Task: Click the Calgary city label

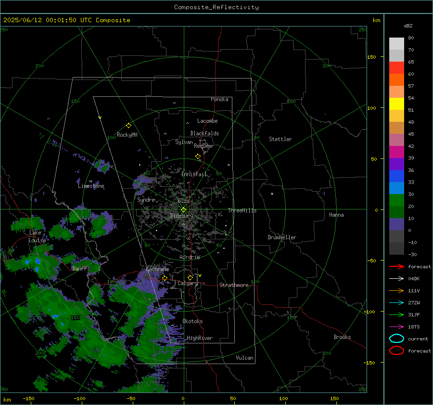Action: [188, 283]
